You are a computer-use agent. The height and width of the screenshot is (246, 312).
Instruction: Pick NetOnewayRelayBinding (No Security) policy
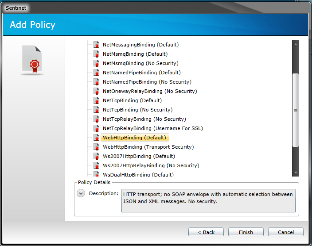pyautogui.click(x=150, y=91)
